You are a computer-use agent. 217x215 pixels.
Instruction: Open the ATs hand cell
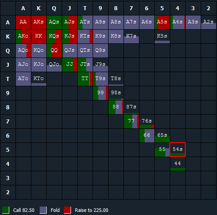click(x=85, y=22)
